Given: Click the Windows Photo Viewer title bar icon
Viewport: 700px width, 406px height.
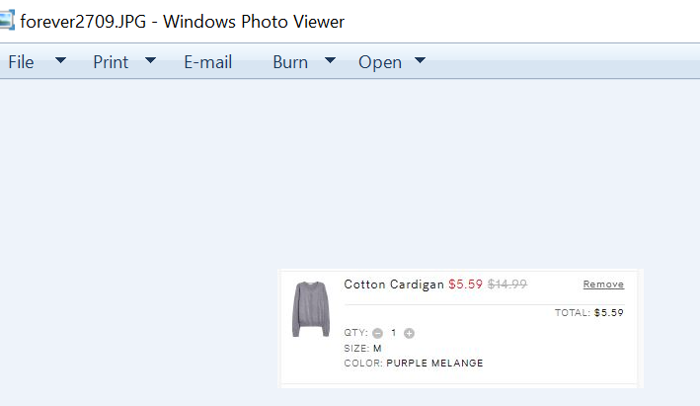Looking at the screenshot, I should point(8,20).
